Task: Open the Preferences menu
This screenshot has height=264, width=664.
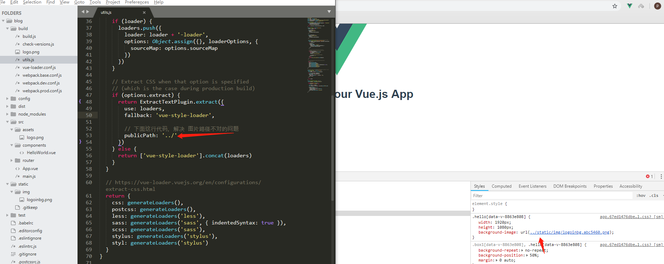Action: [137, 2]
